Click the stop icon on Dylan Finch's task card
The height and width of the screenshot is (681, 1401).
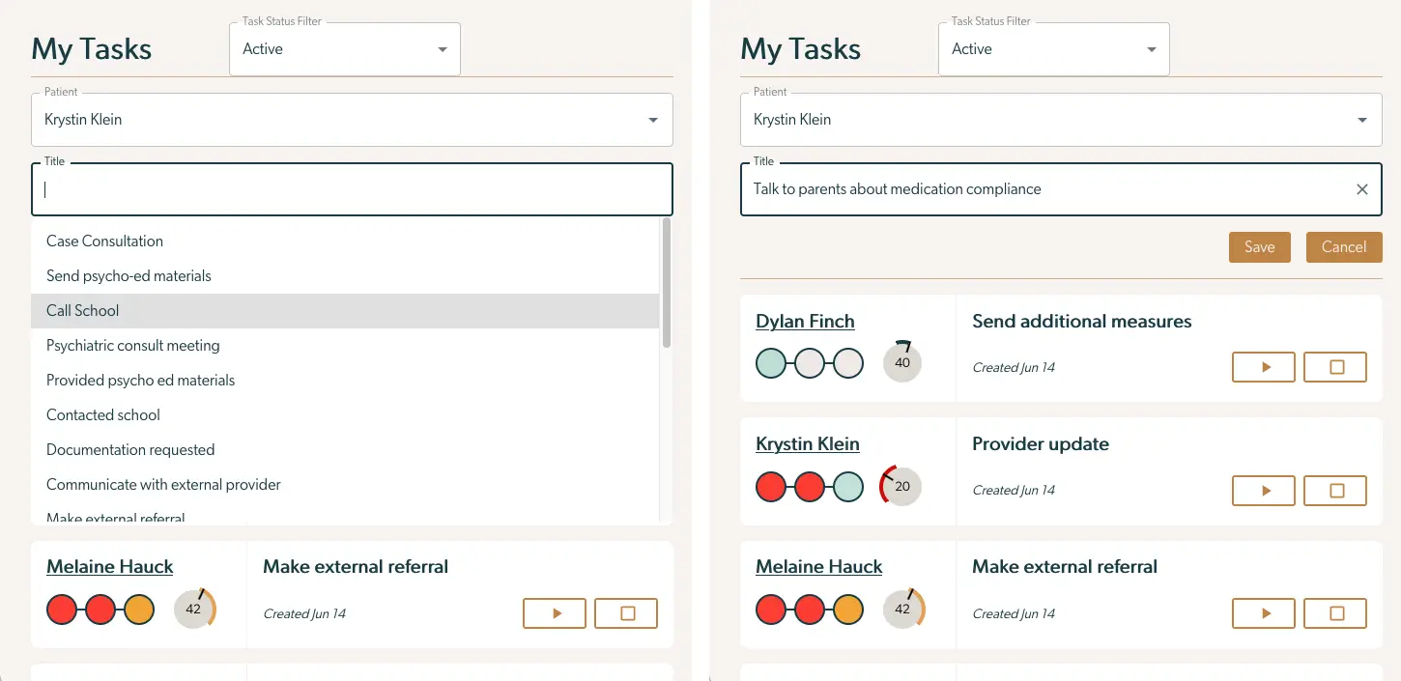(1334, 367)
